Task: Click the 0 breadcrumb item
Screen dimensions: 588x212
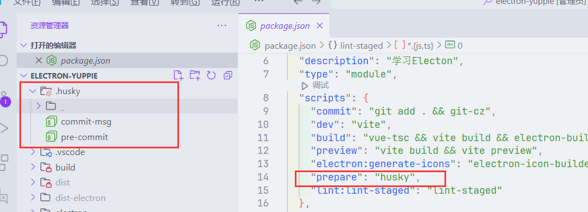Action: pyautogui.click(x=460, y=46)
